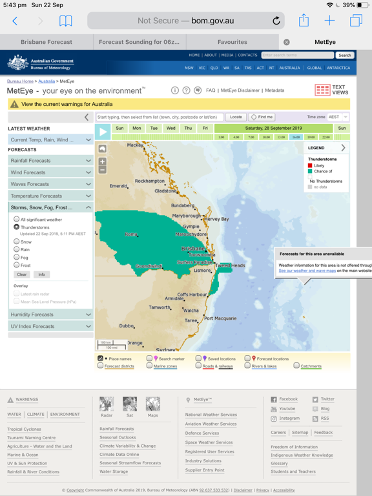This screenshot has height=496, width=372.
Task: Click the Find me crosshair button
Action: (x=262, y=117)
